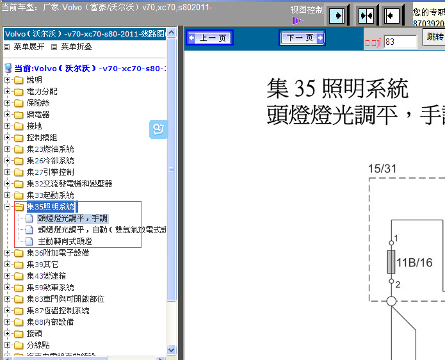
Task: Click the page number field showing 83
Action: pyautogui.click(x=400, y=42)
